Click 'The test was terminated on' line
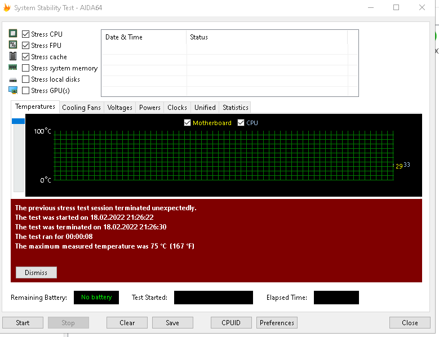This screenshot has width=439, height=337. tap(91, 227)
